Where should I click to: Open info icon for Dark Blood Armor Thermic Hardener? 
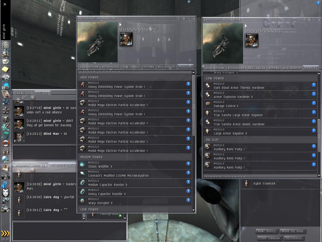(314, 85)
